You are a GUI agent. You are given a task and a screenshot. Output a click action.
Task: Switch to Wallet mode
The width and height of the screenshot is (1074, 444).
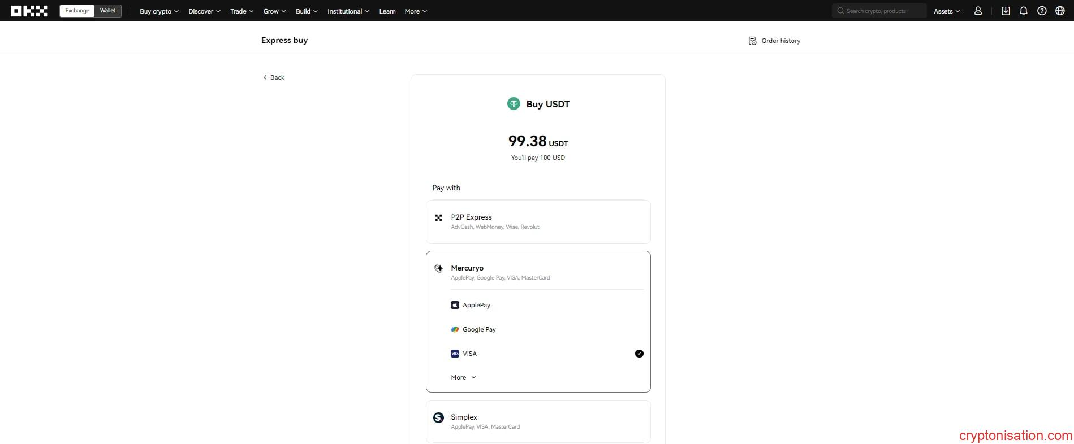point(107,11)
